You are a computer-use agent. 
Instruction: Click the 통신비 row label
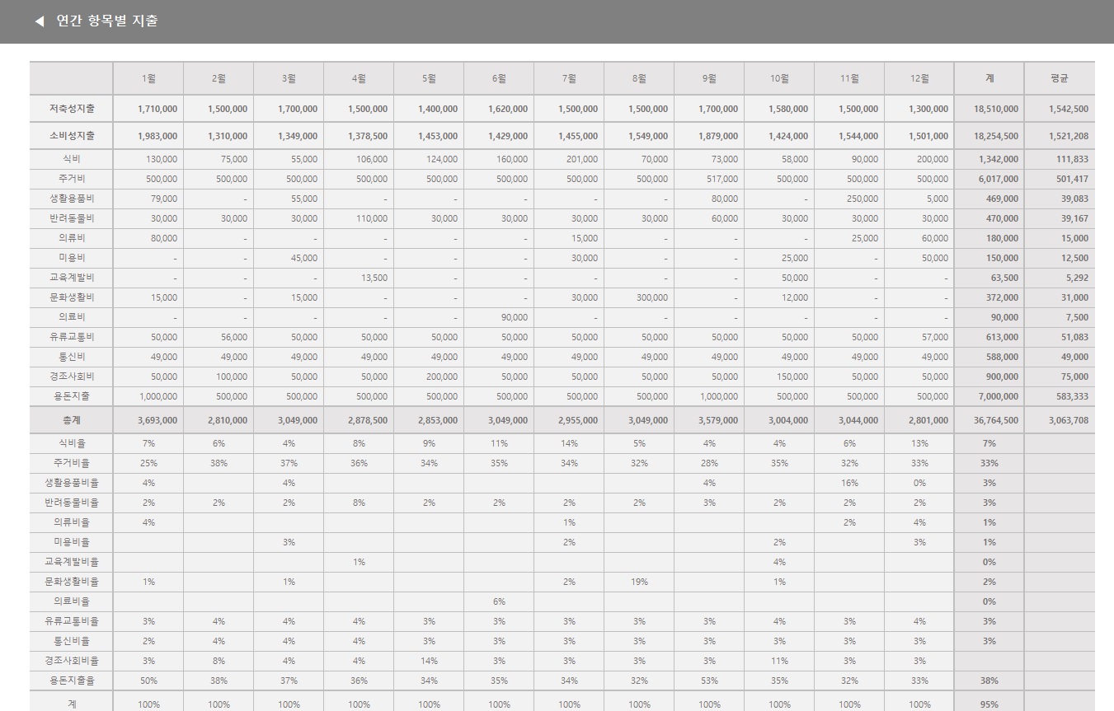72,356
